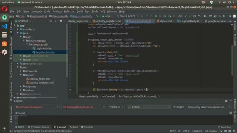Launch Visual Studio Code from dock
This screenshot has width=237, height=133.
click(4, 26)
